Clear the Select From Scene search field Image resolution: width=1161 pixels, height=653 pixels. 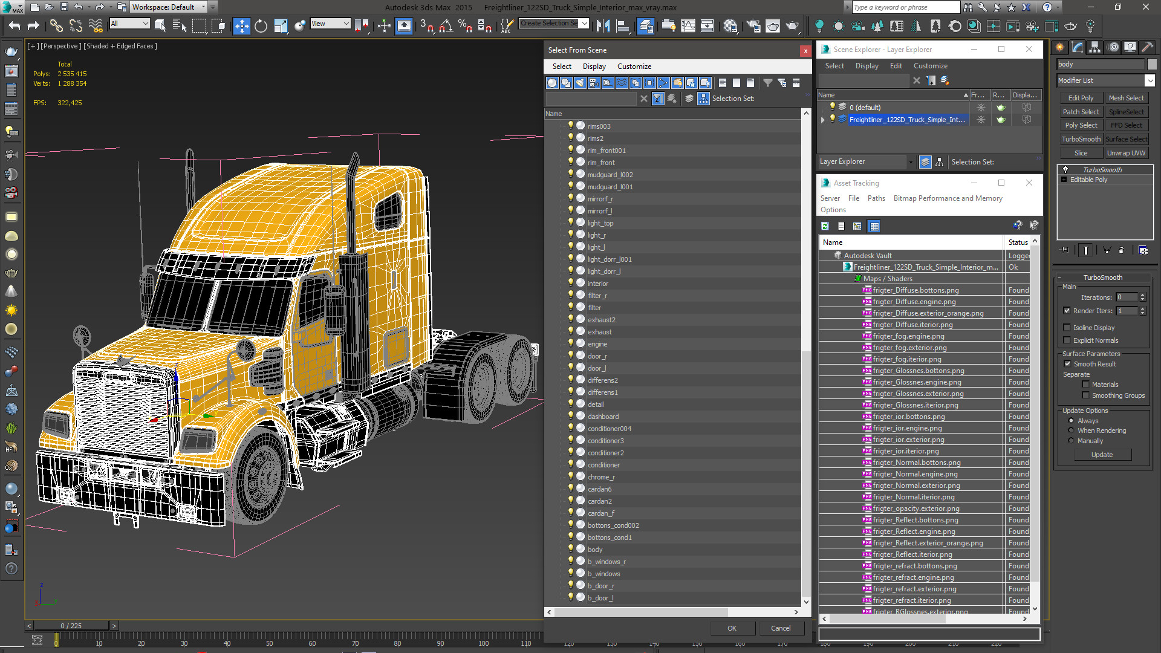pos(643,99)
